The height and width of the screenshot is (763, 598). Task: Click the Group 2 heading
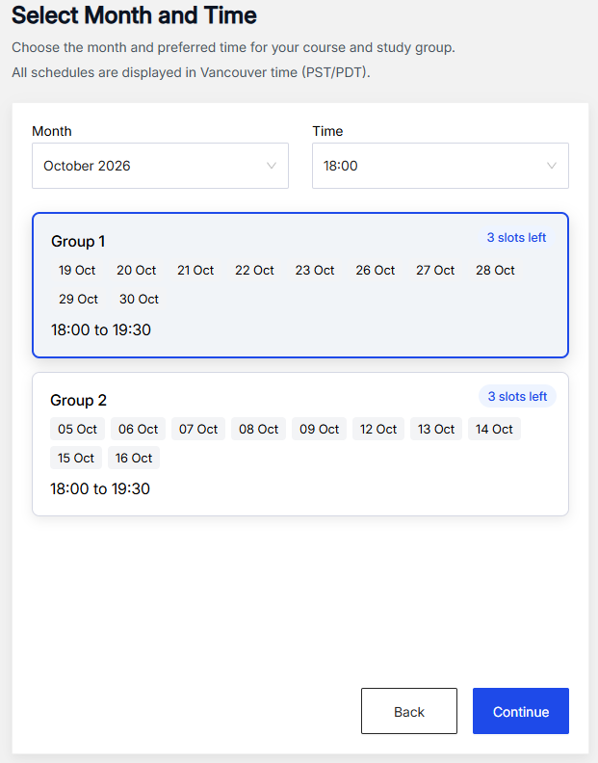coord(78,401)
